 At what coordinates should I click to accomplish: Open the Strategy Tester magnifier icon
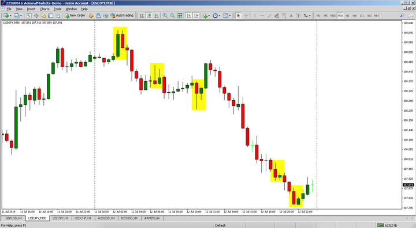58,16
